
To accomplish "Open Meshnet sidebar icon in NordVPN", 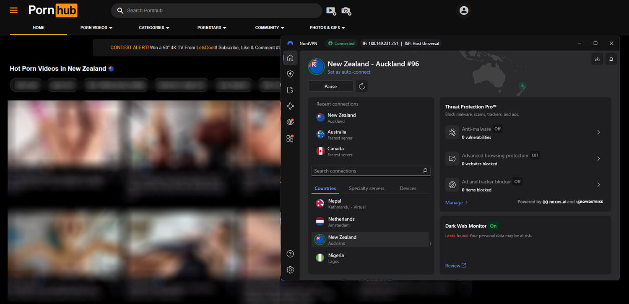I will [x=290, y=106].
